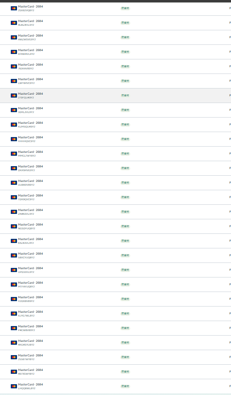Click MasterCard icon beside code 497XSWY8Y2
Viewport: 231px width, 395px height.
(14, 372)
